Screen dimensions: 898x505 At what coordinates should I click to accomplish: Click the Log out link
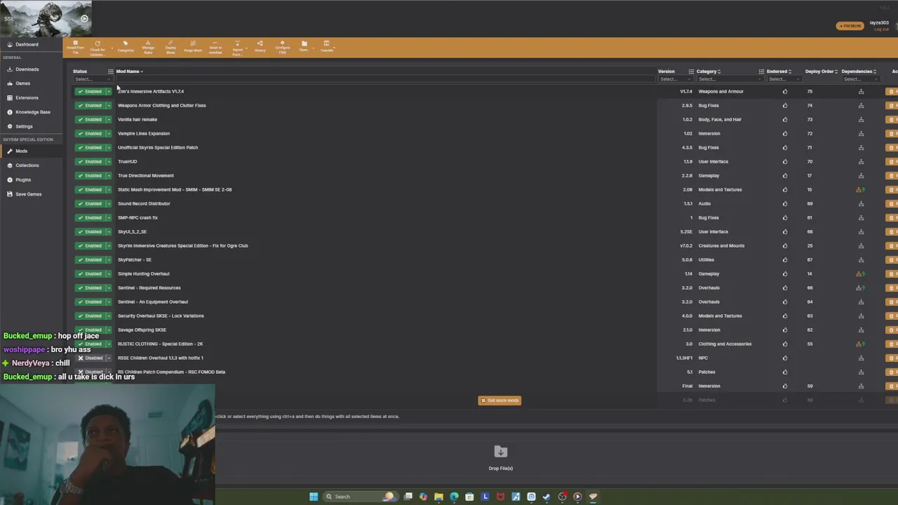click(881, 29)
